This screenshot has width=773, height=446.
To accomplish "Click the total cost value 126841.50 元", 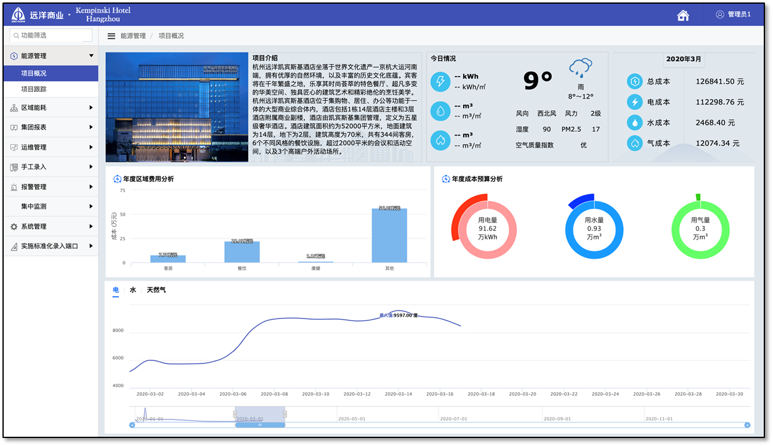I will point(719,81).
